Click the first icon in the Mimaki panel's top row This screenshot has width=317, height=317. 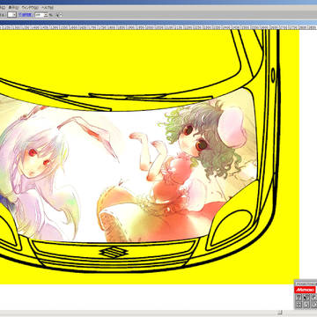coord(299,298)
